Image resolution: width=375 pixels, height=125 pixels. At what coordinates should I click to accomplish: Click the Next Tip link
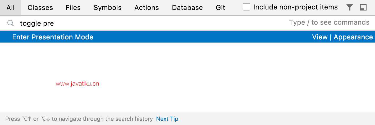tap(167, 119)
